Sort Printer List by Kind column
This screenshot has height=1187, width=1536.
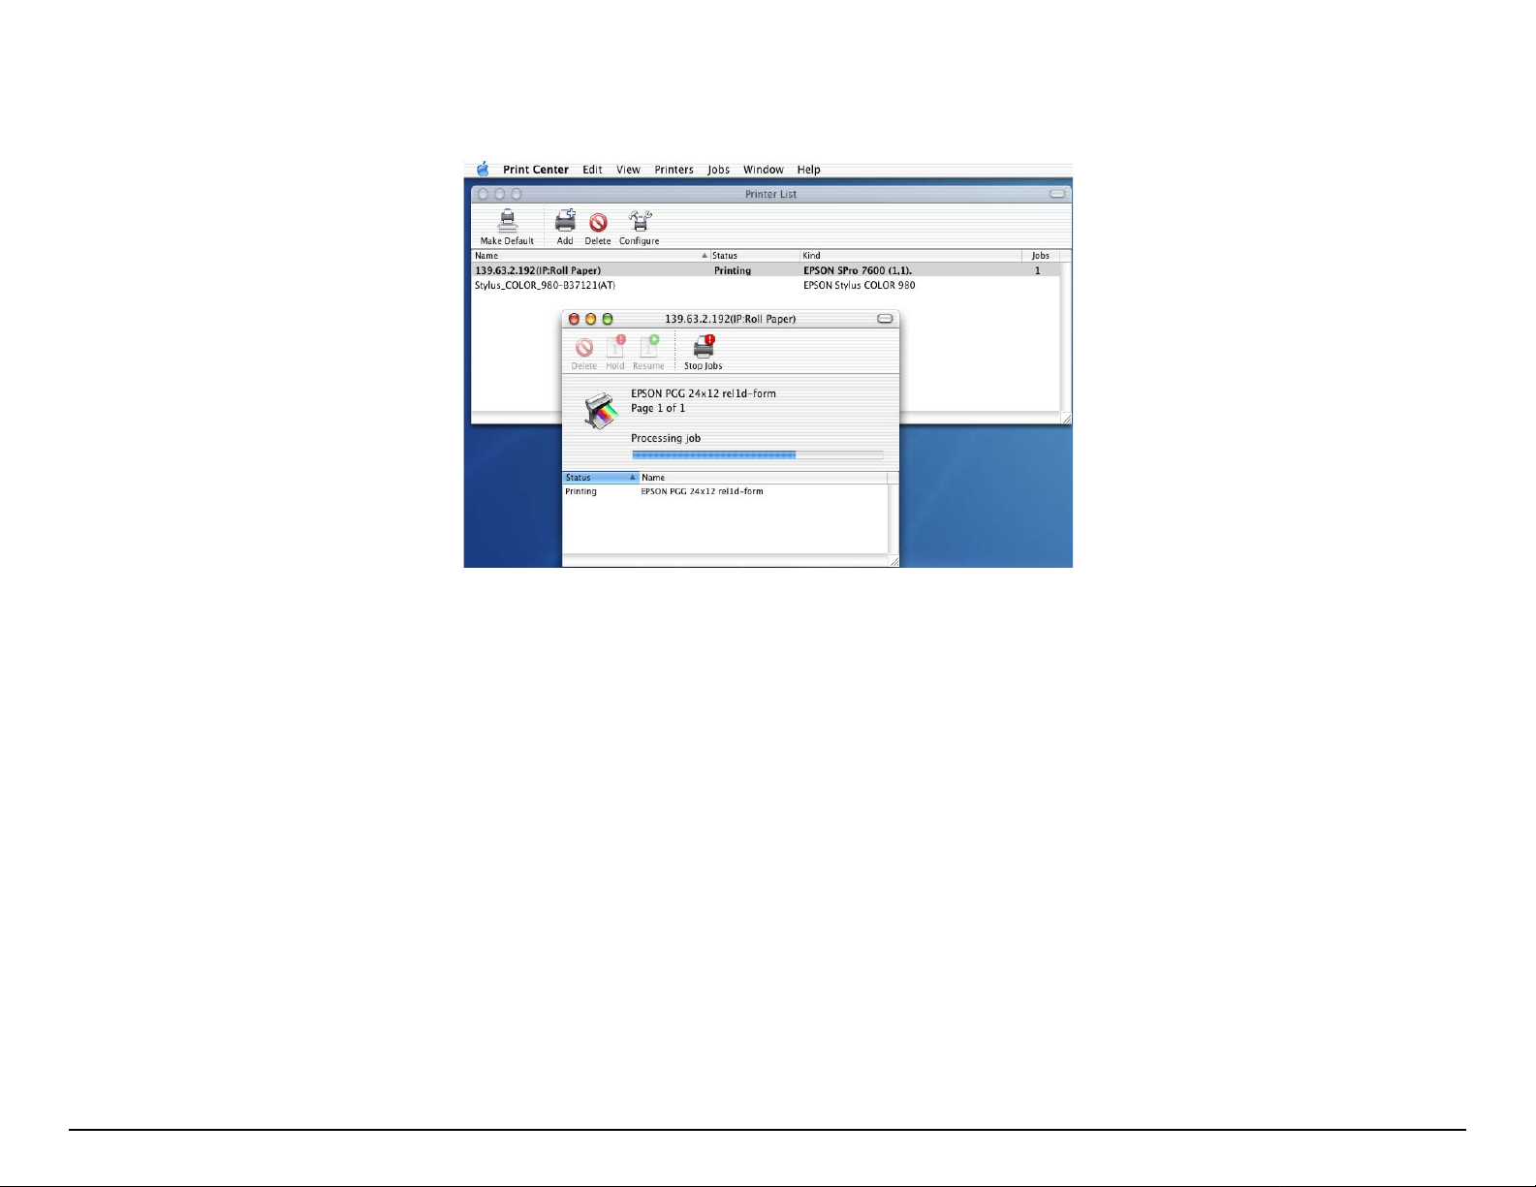click(x=910, y=256)
